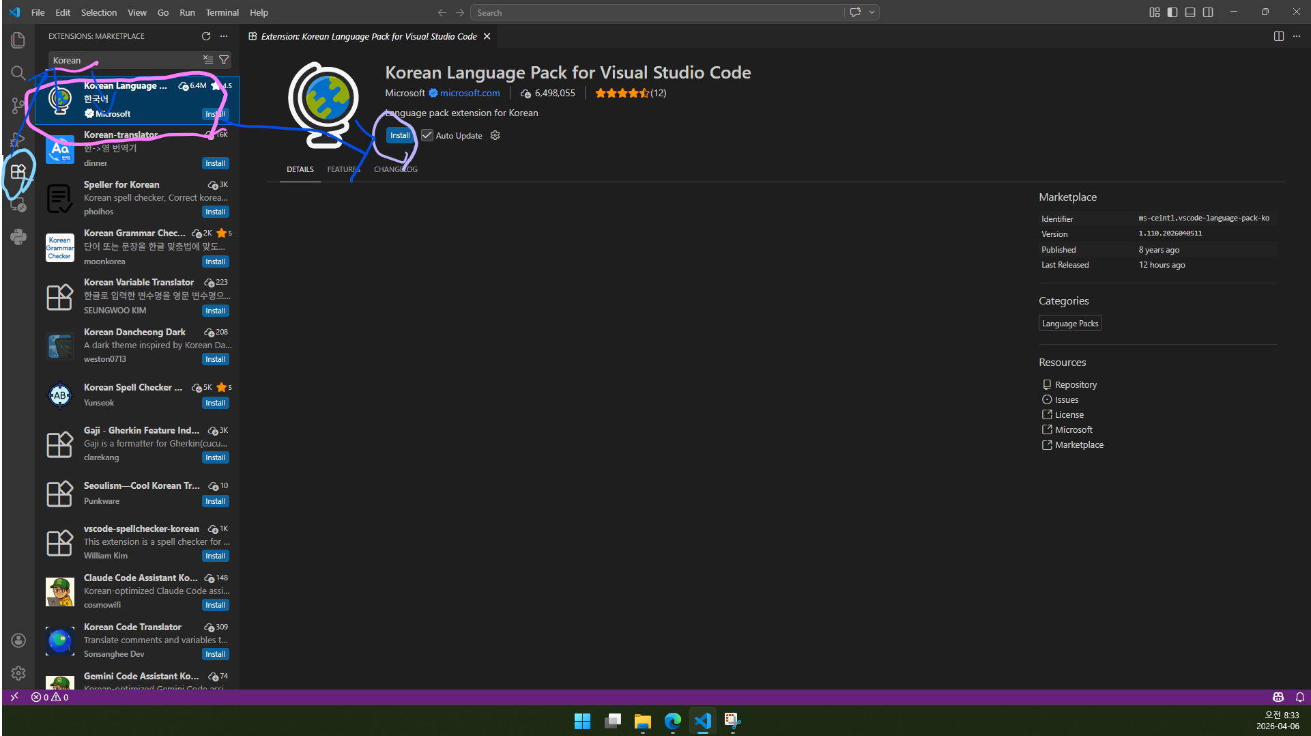Click the command center Search bar
This screenshot has width=1311, height=736.
click(x=657, y=12)
